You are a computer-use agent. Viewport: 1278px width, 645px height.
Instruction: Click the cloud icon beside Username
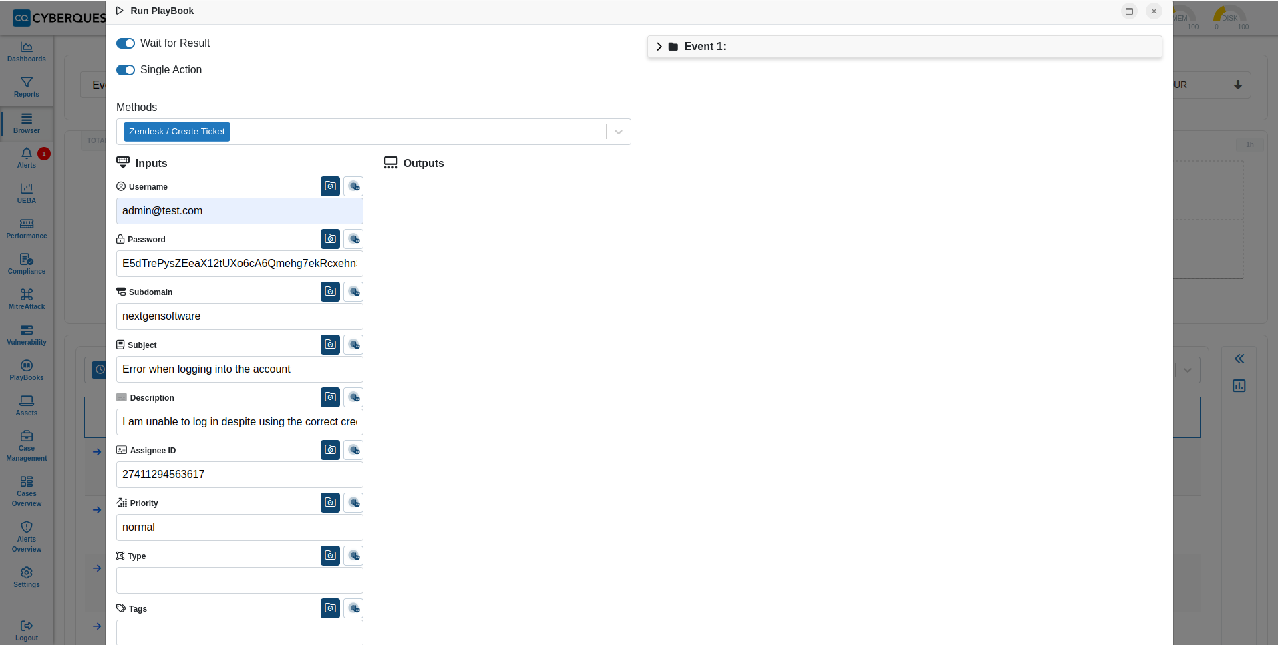tap(353, 186)
